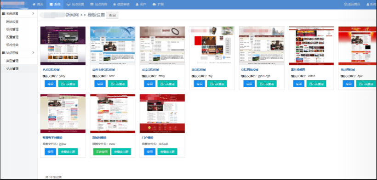Click the 新闻网模板 title link
377x180 pixels.
click(99, 137)
